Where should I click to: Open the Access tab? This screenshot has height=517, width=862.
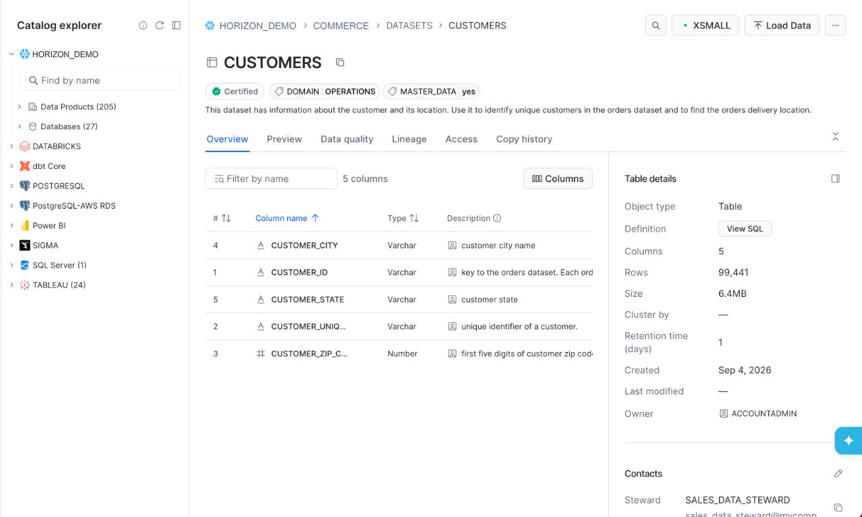[x=461, y=139]
